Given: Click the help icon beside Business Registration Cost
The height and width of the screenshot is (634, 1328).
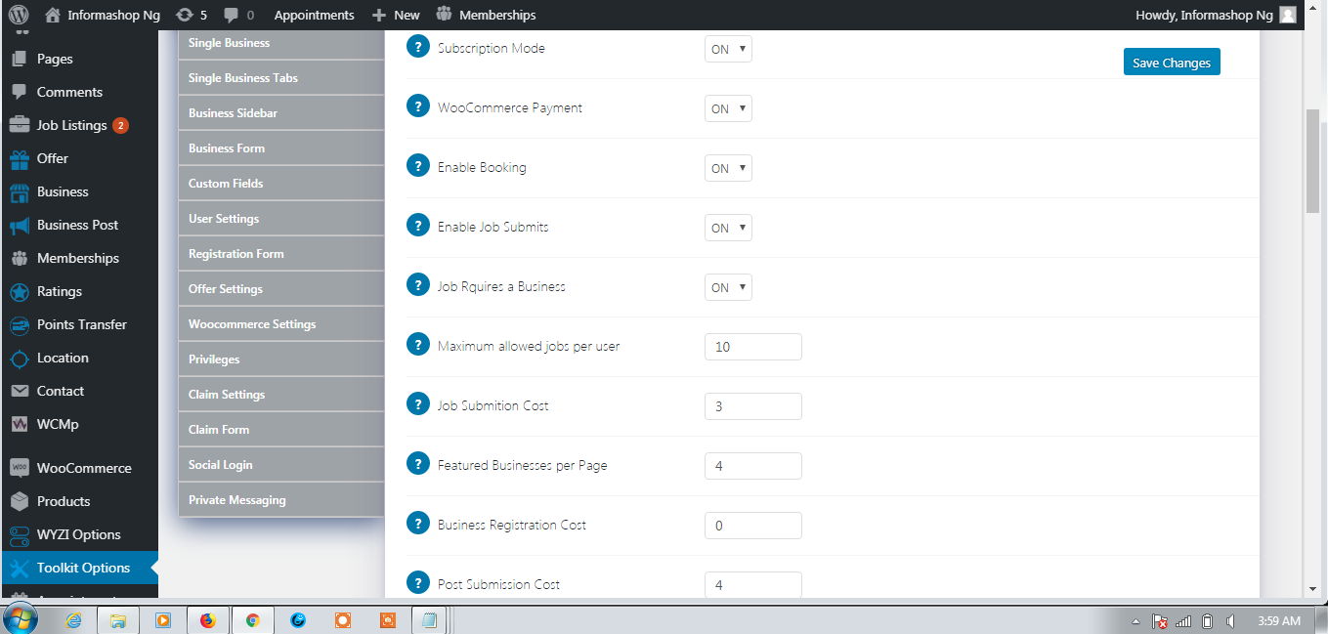Looking at the screenshot, I should tap(418, 525).
